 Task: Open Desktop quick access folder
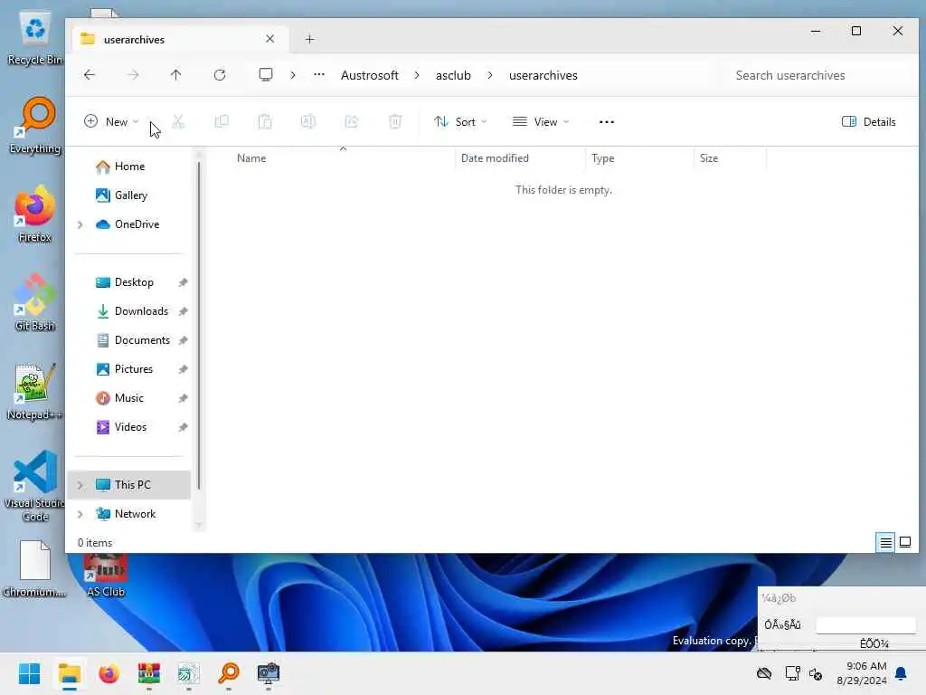pyautogui.click(x=134, y=282)
